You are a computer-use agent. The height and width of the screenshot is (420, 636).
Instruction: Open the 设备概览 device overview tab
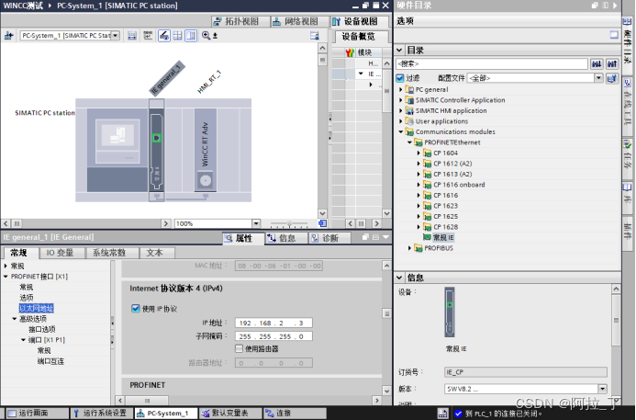pyautogui.click(x=358, y=37)
